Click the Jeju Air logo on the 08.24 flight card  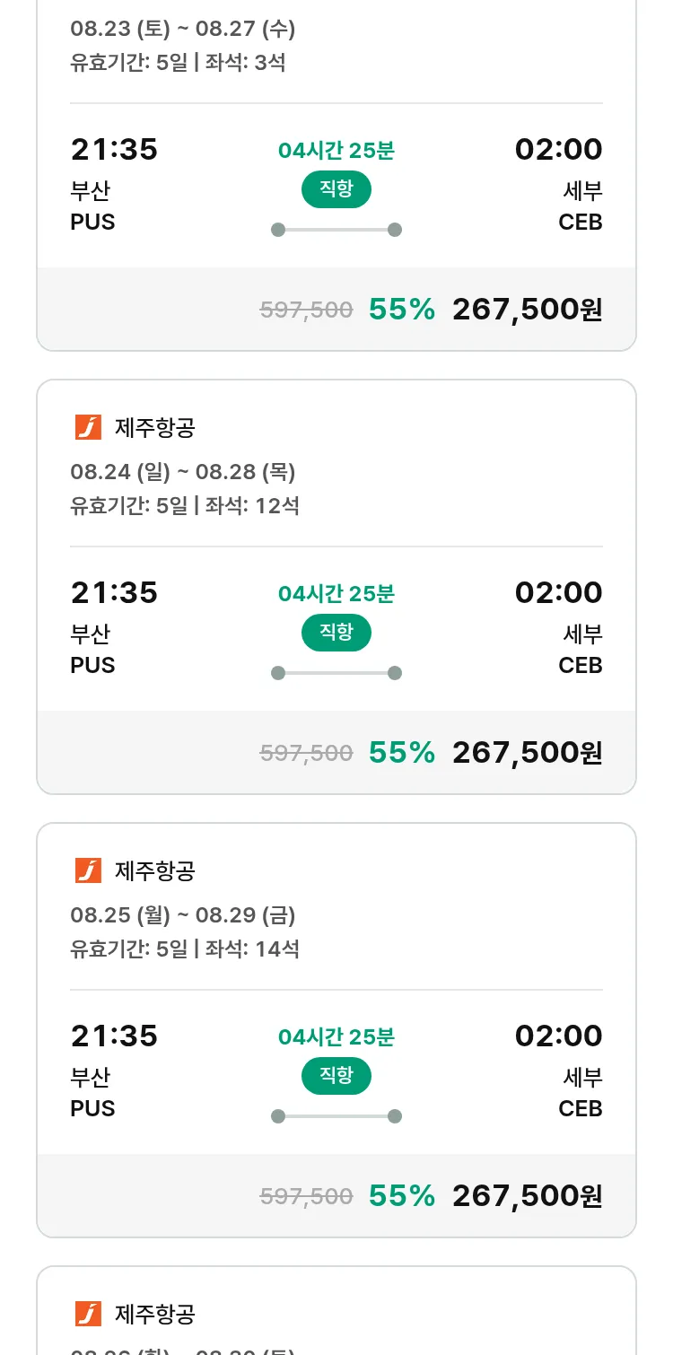pyautogui.click(x=88, y=428)
